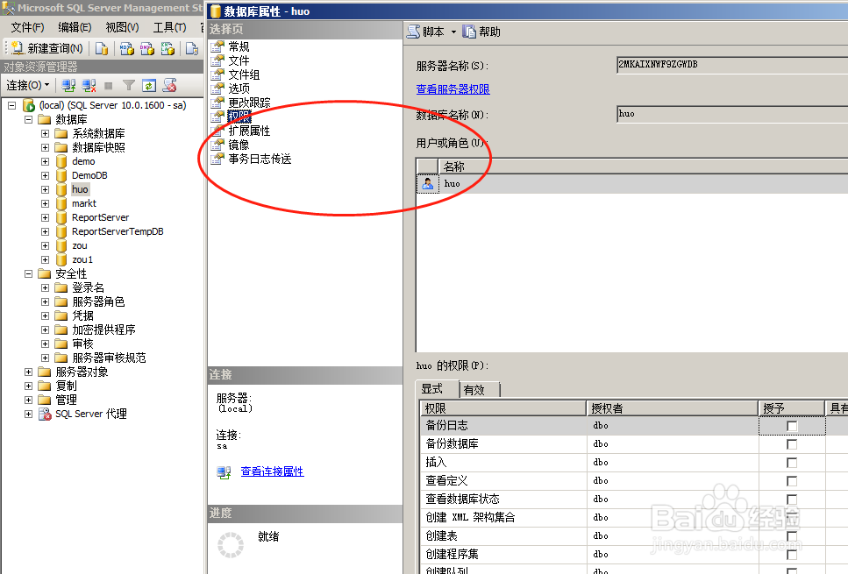This screenshot has width=848, height=574.
Task: Switch to the 有效 tab
Action: click(x=479, y=390)
